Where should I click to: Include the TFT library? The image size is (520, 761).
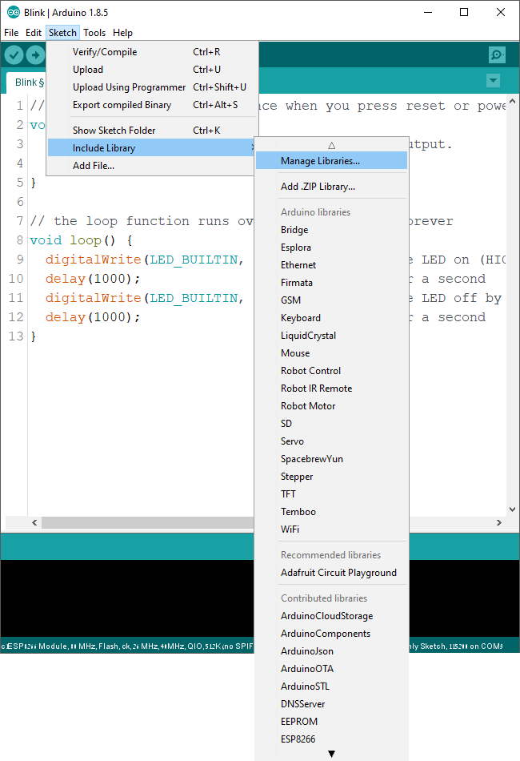click(x=331, y=494)
